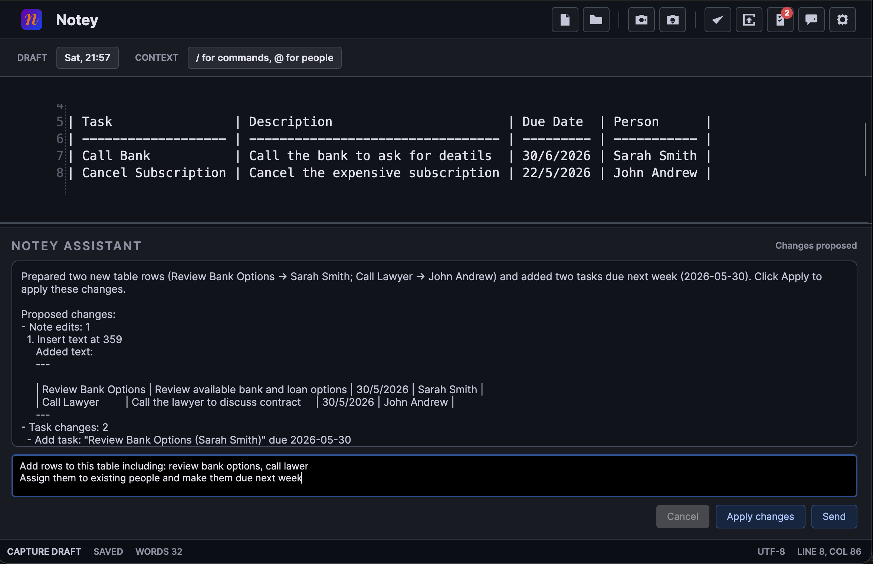The width and height of the screenshot is (873, 564).
Task: Open the task checklist icon with badge 2
Action: (x=780, y=20)
